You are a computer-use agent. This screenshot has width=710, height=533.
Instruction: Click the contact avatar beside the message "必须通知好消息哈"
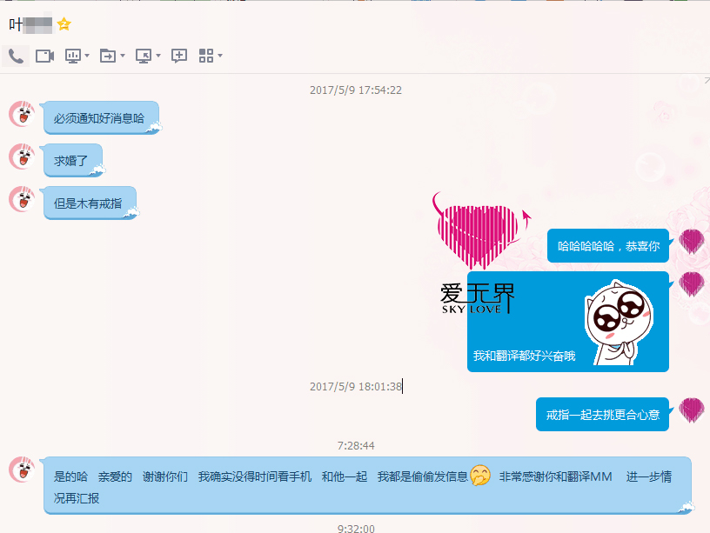[22, 114]
